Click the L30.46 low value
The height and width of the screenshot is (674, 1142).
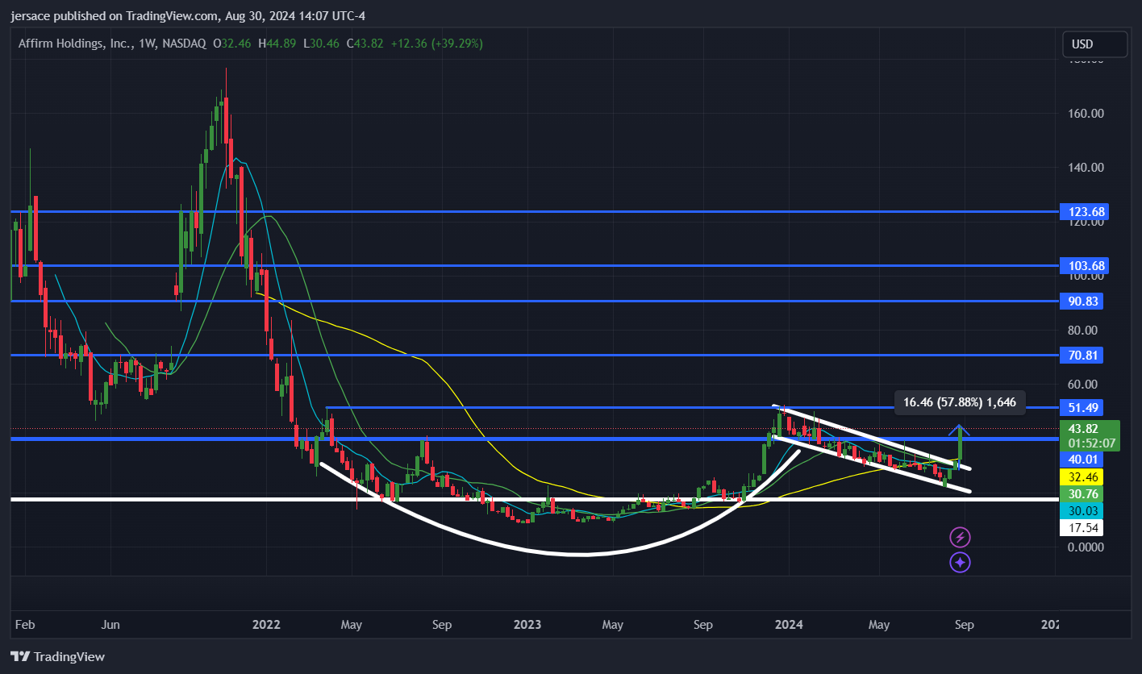(321, 44)
